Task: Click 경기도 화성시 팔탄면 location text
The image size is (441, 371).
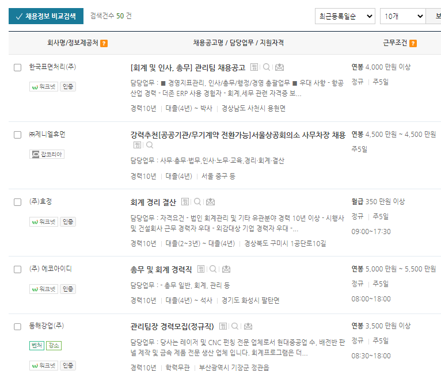Action: click(x=250, y=300)
